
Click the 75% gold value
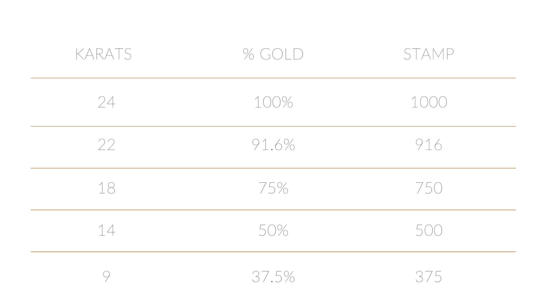coord(273,188)
